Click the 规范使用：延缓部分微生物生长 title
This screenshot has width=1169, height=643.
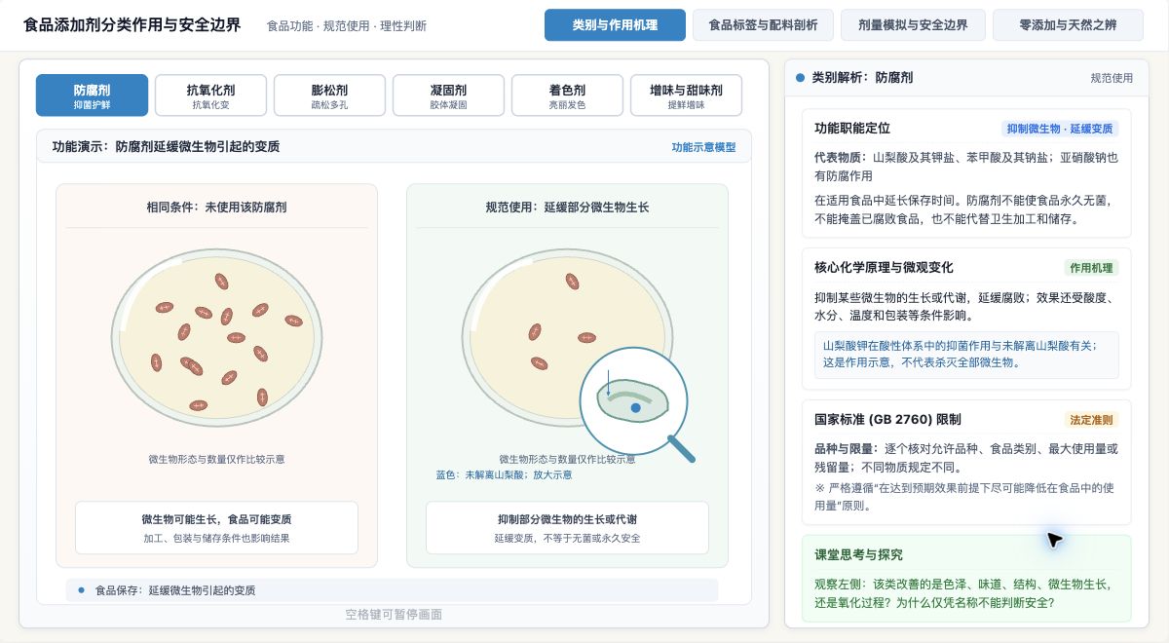567,208
